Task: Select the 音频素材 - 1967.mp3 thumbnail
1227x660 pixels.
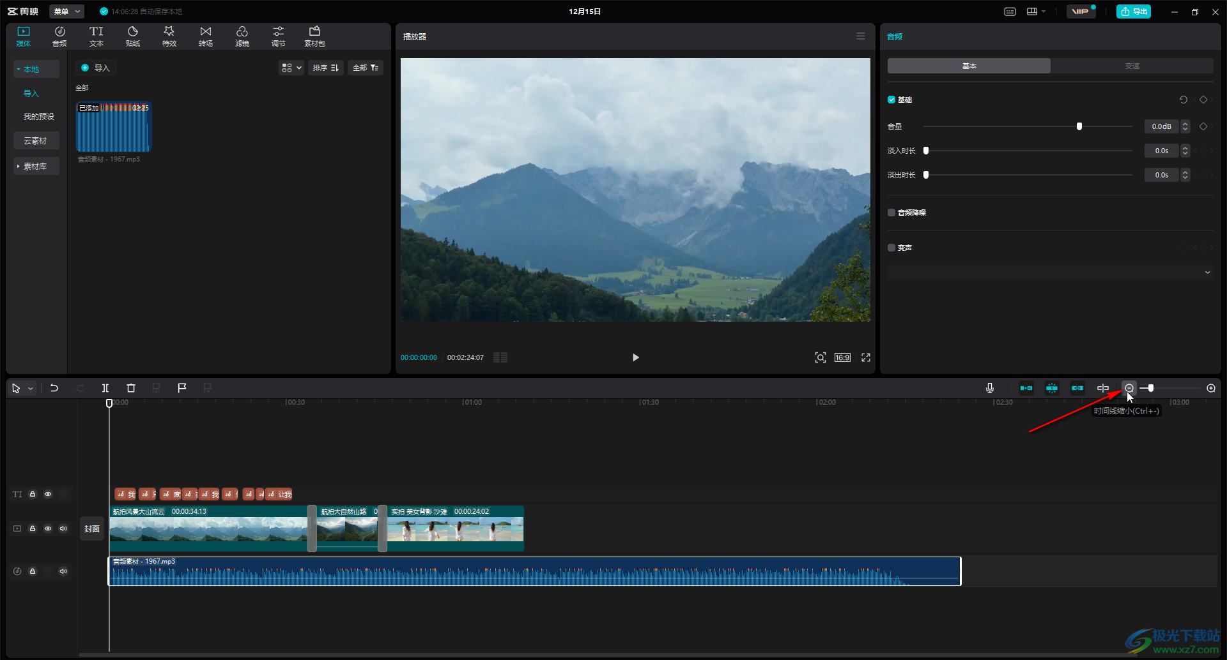Action: (x=113, y=127)
